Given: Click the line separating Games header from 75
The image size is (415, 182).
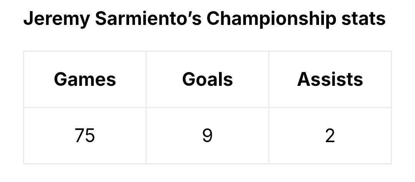Looking at the screenshot, I should 85,107.
